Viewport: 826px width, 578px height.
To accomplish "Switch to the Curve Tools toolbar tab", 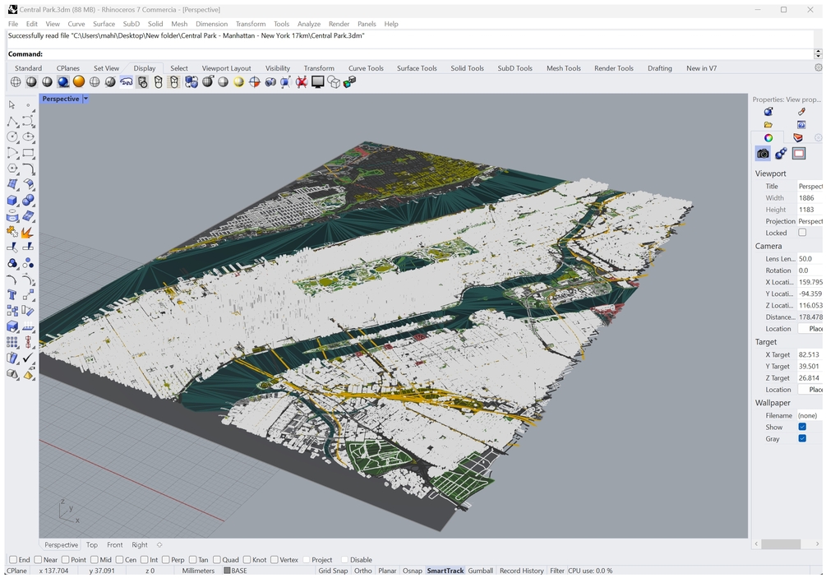I will (366, 68).
